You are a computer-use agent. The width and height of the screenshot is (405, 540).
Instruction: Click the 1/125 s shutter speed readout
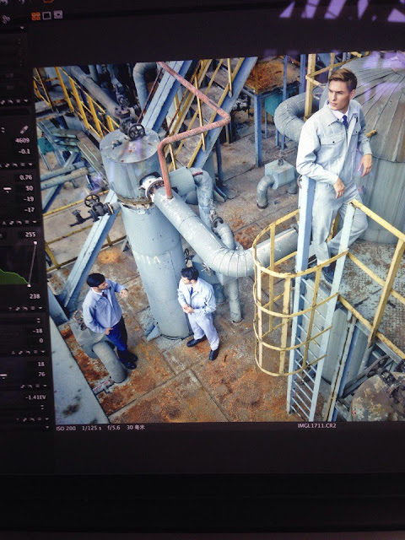[92, 428]
